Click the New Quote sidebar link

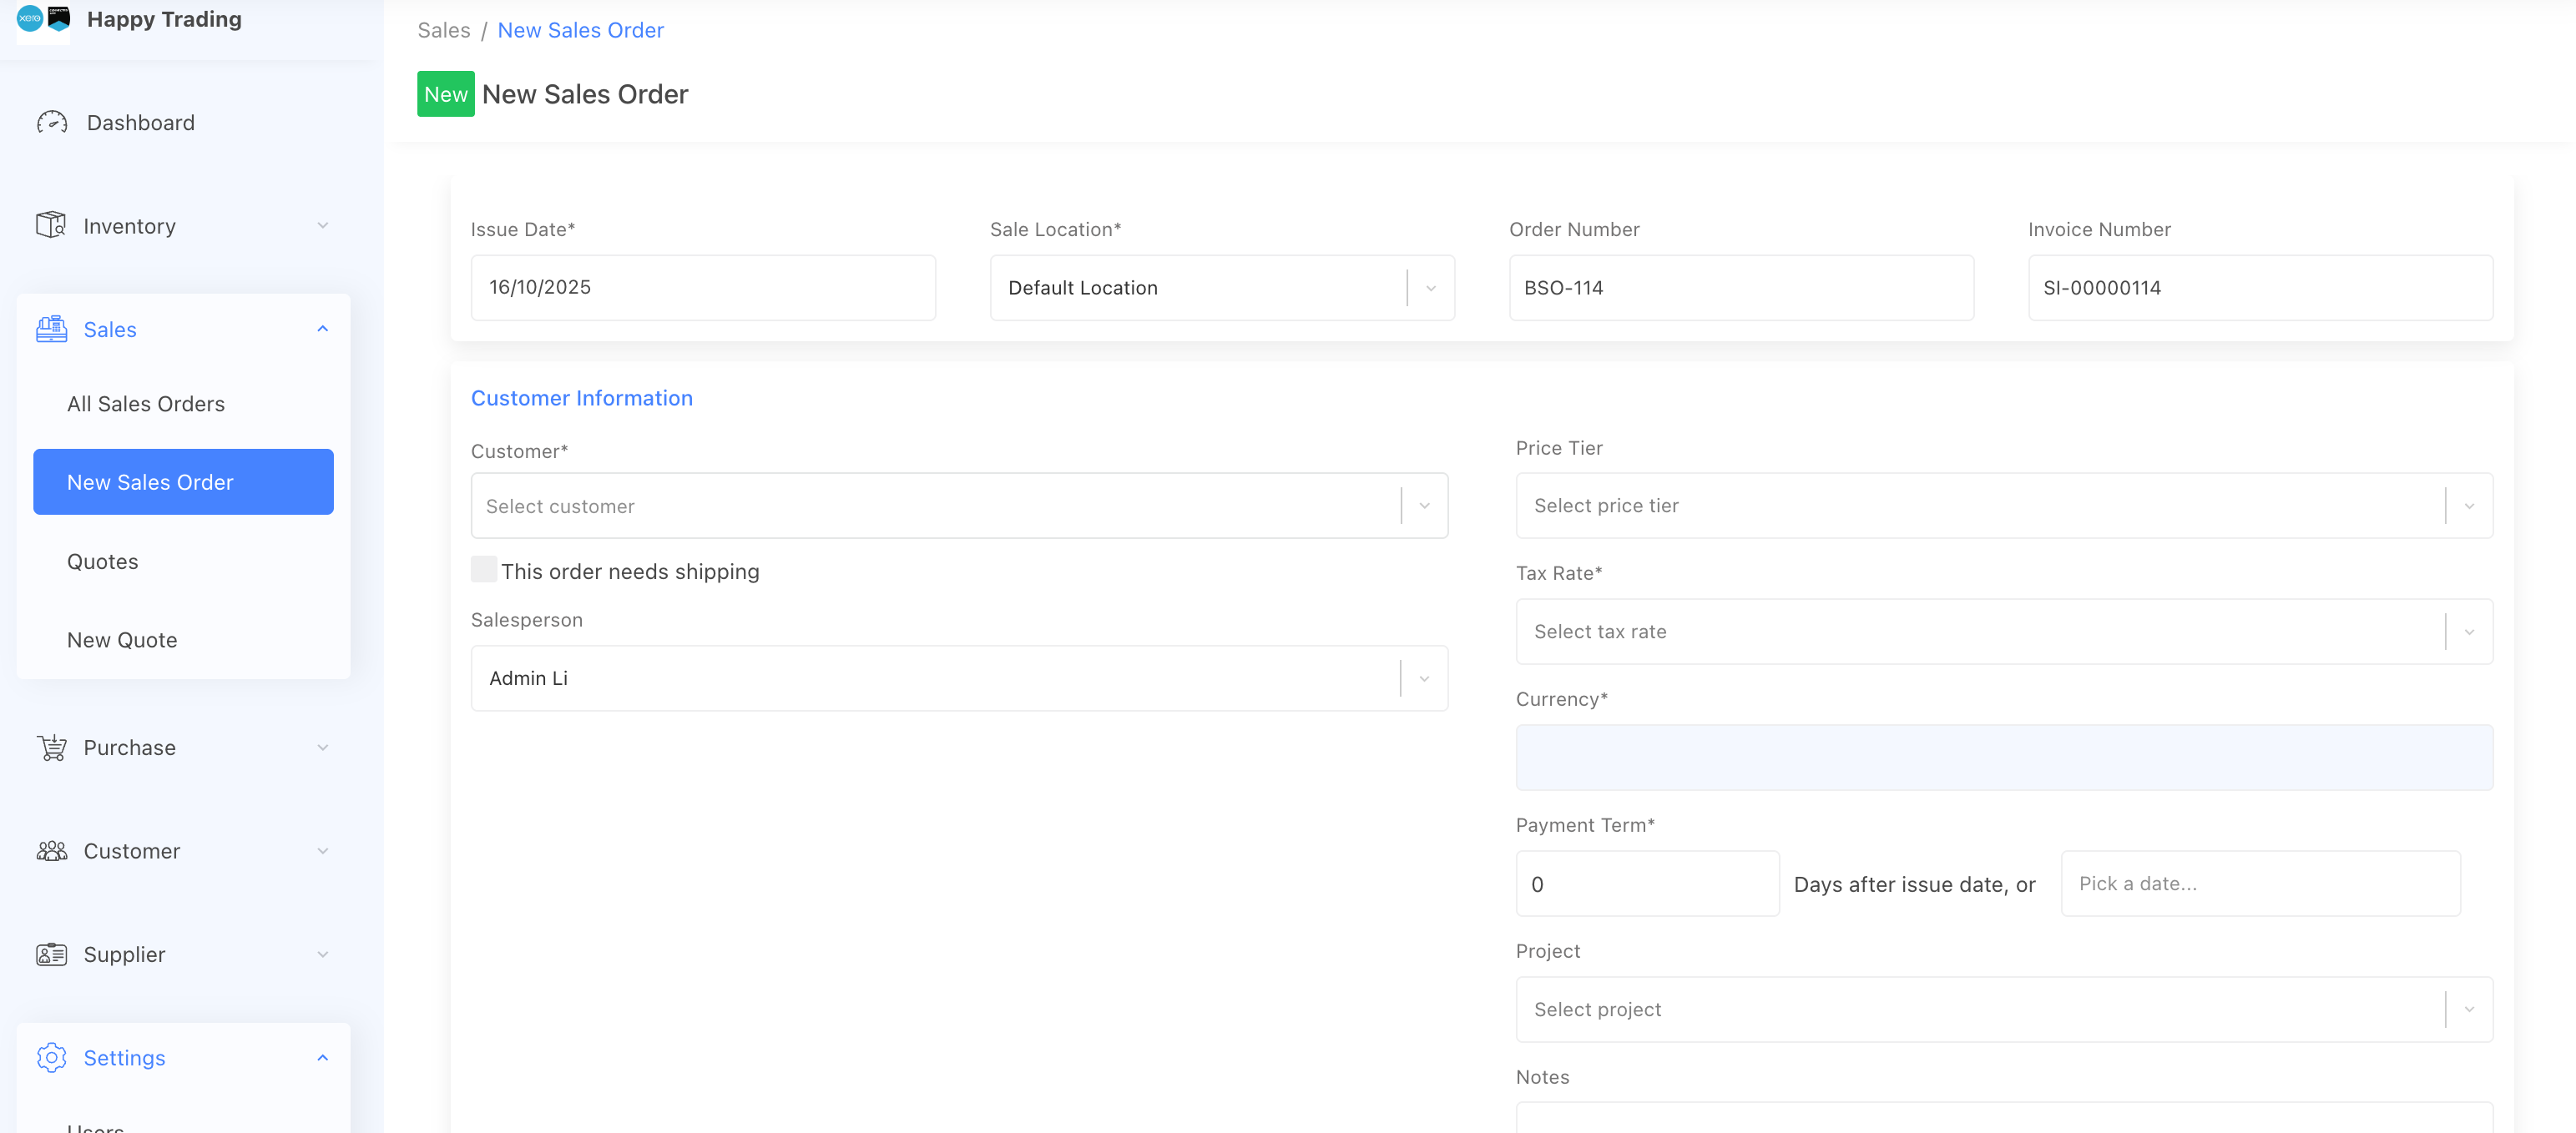pyautogui.click(x=122, y=639)
